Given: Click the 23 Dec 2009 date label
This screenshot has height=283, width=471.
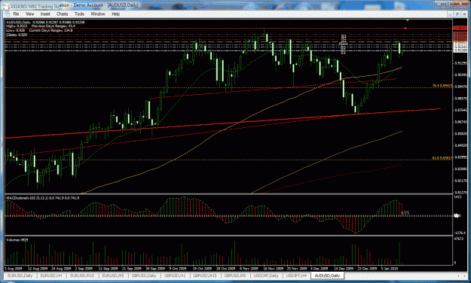Looking at the screenshot, I should tap(368, 269).
